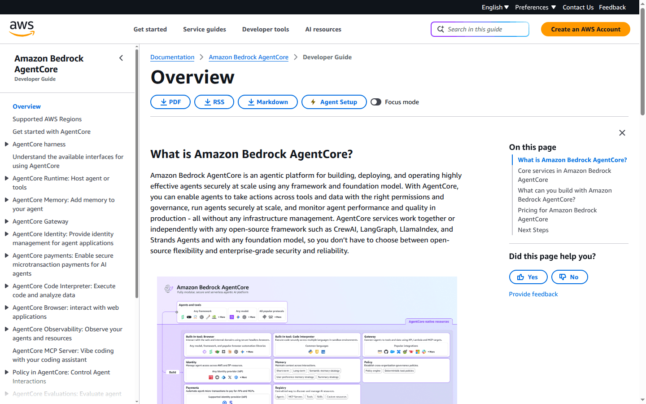Open the Service guides menu
Viewport: 646px width, 404px height.
tap(205, 29)
